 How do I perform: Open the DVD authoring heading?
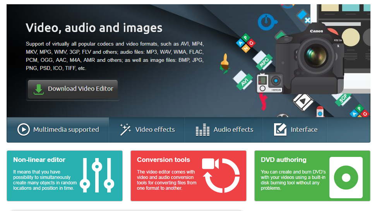click(283, 160)
